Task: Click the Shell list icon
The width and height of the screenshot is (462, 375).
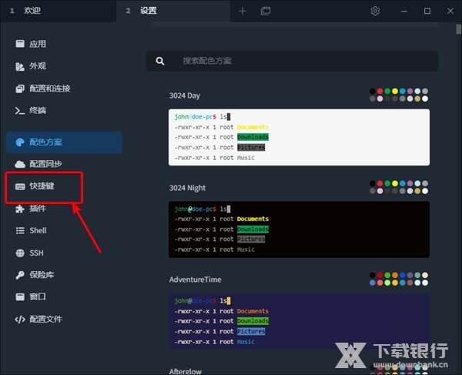Action: 20,230
